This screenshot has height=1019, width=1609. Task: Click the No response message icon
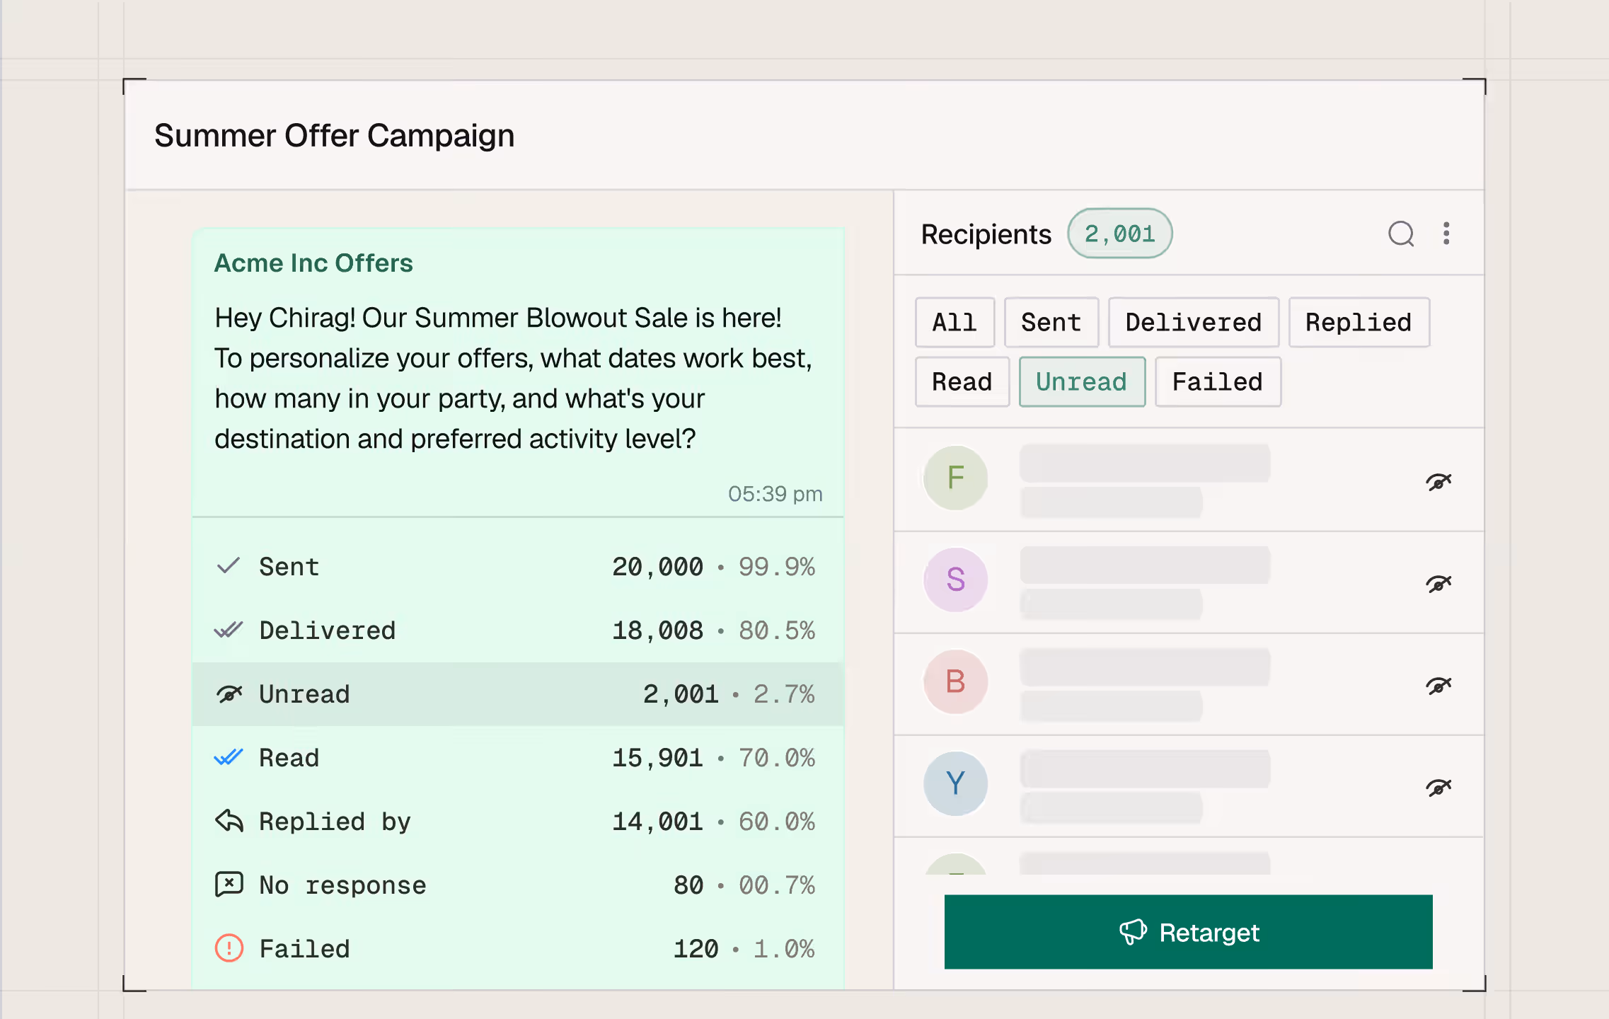(229, 885)
